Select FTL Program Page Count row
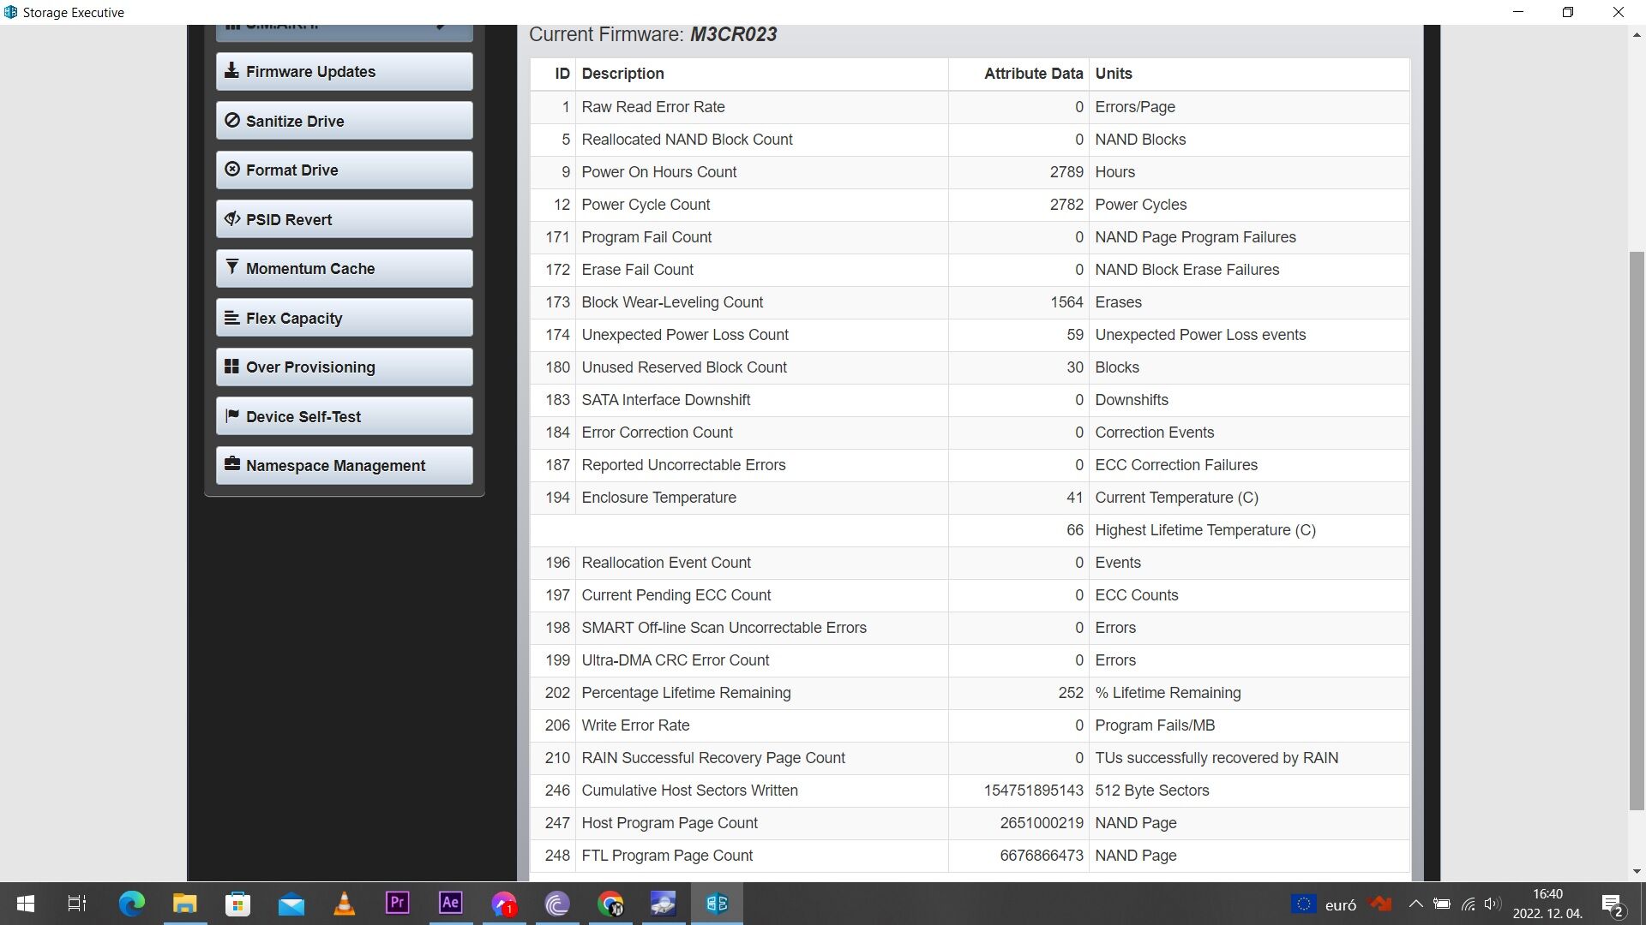1646x925 pixels. 970,856
